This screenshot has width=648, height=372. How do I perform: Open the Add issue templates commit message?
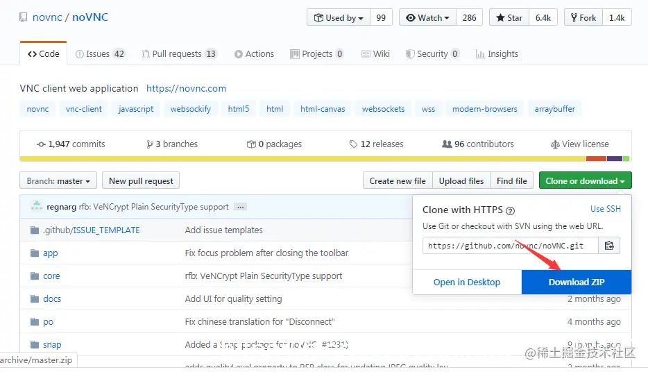223,230
